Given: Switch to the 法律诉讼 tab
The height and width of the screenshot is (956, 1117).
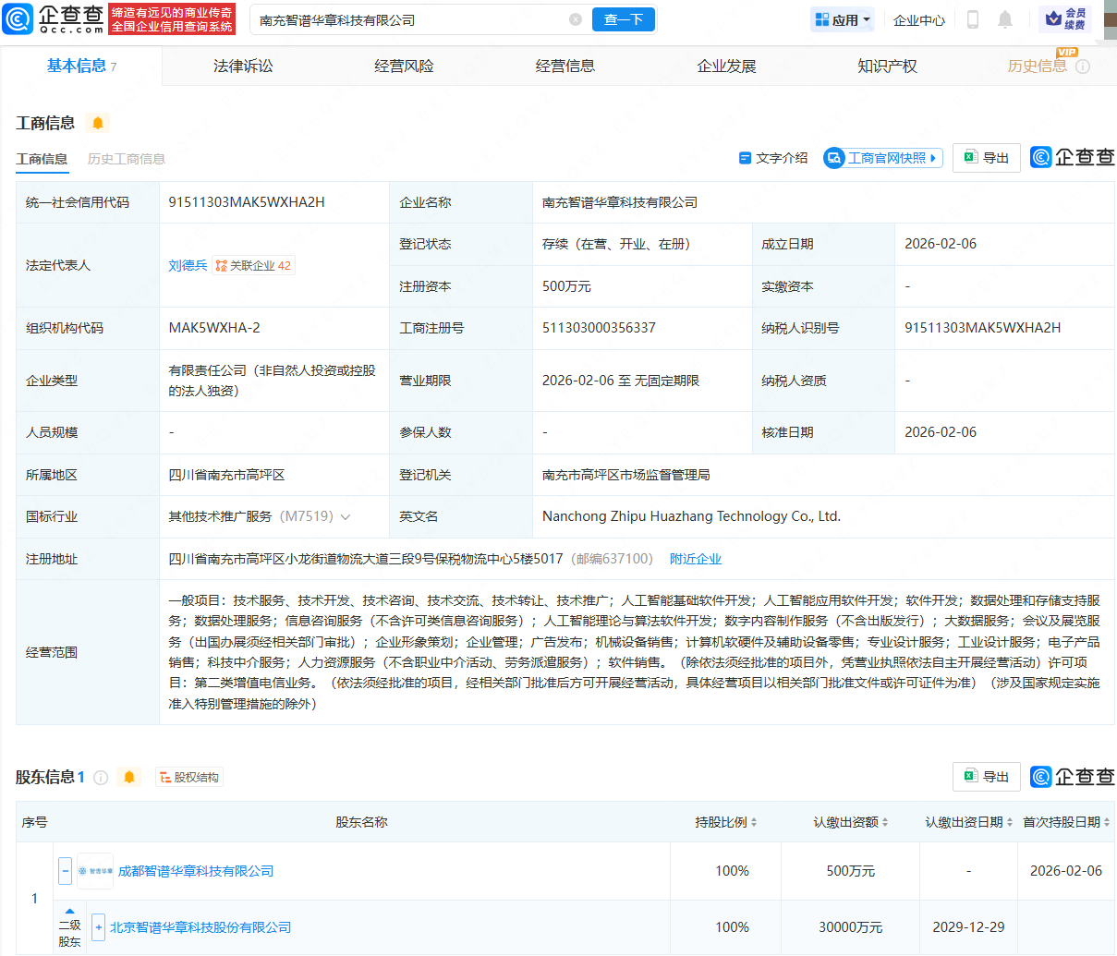Looking at the screenshot, I should coord(242,66).
